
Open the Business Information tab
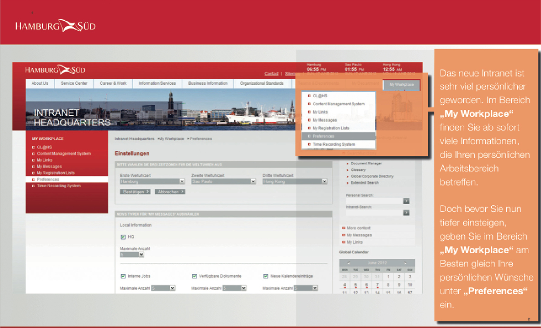coord(208,84)
